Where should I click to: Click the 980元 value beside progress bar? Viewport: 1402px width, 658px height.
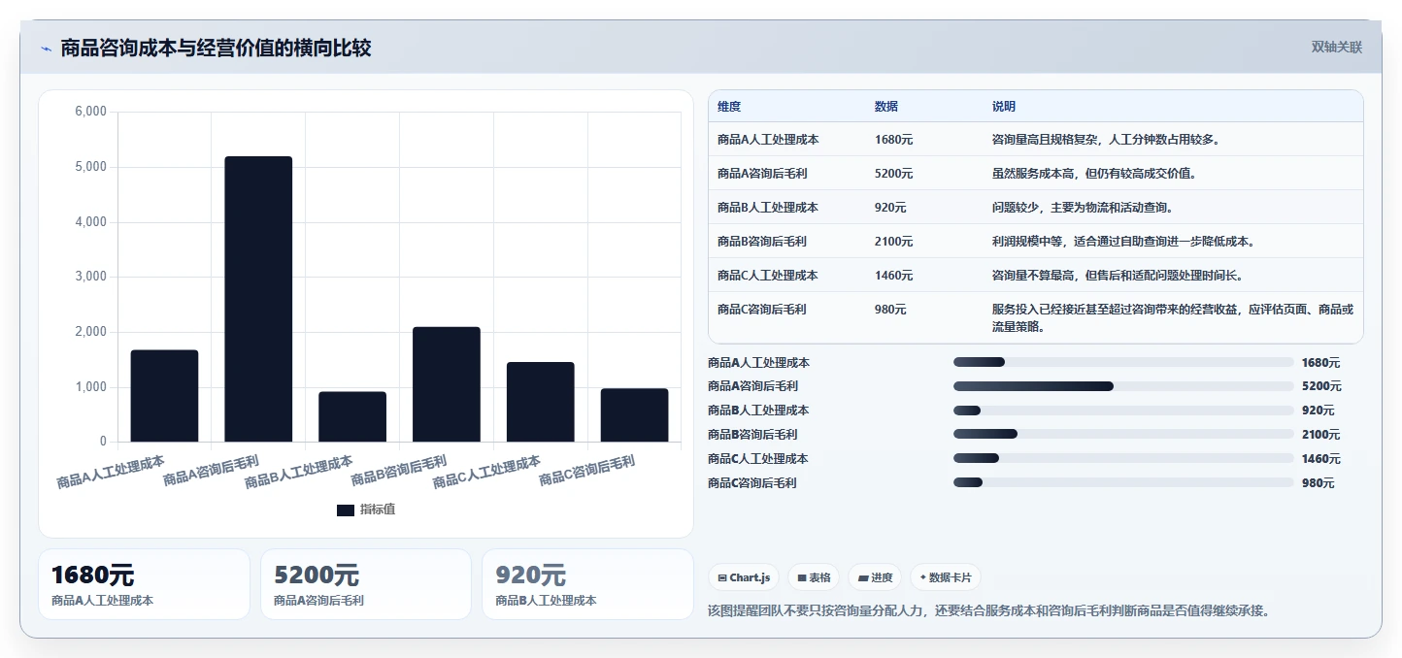coord(1318,482)
